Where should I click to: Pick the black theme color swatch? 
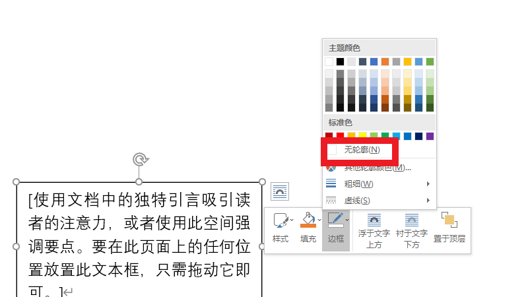pos(341,61)
